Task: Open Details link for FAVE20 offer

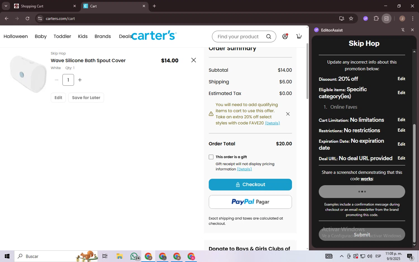Action: click(272, 123)
